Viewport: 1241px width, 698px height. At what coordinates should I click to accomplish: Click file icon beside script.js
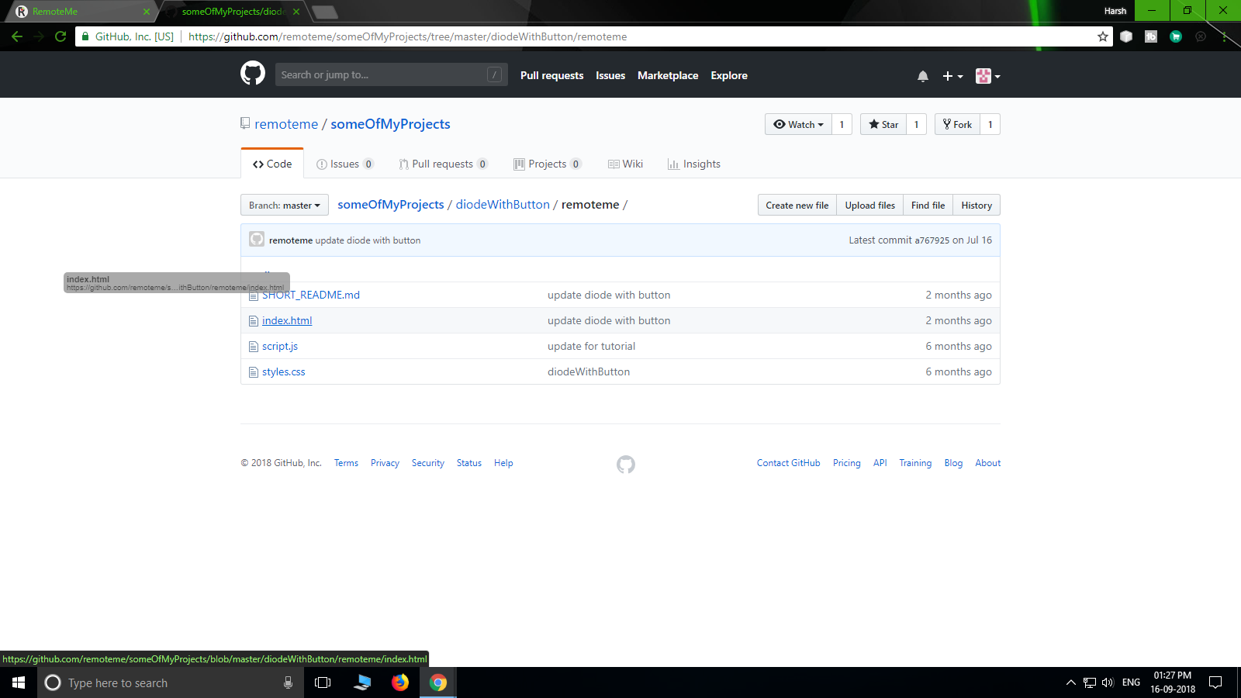253,347
